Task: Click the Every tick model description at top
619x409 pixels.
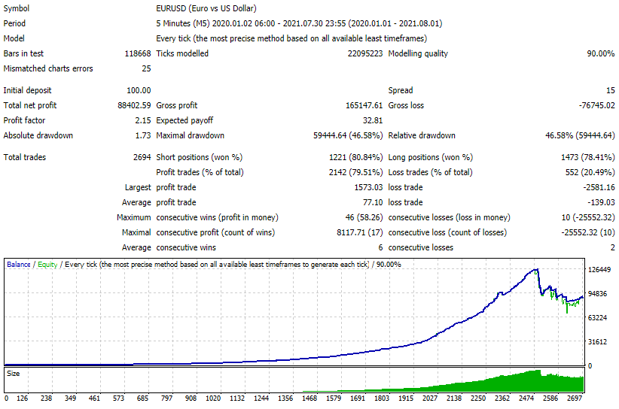Action: pyautogui.click(x=291, y=38)
